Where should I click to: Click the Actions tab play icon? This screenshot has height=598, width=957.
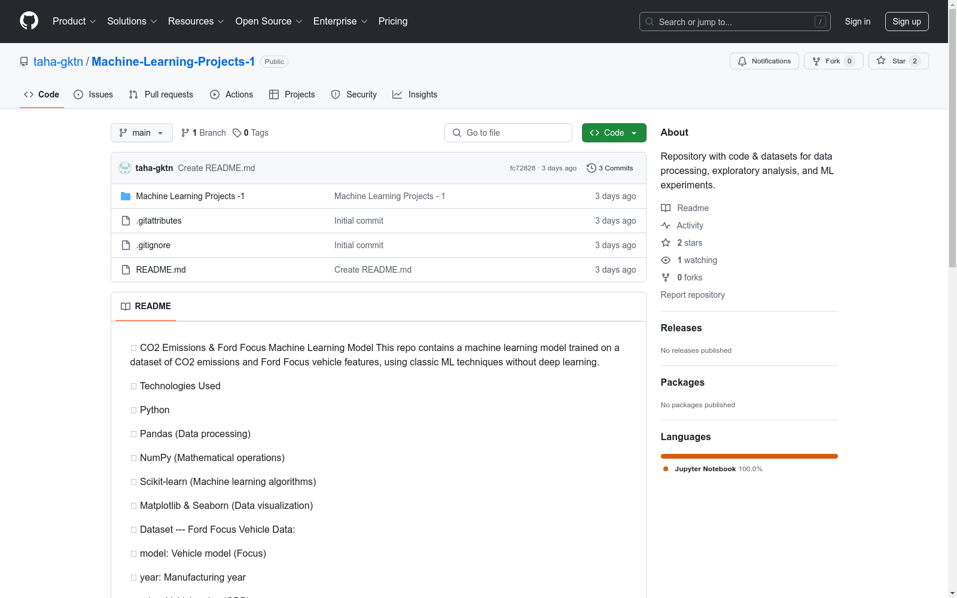tap(215, 94)
